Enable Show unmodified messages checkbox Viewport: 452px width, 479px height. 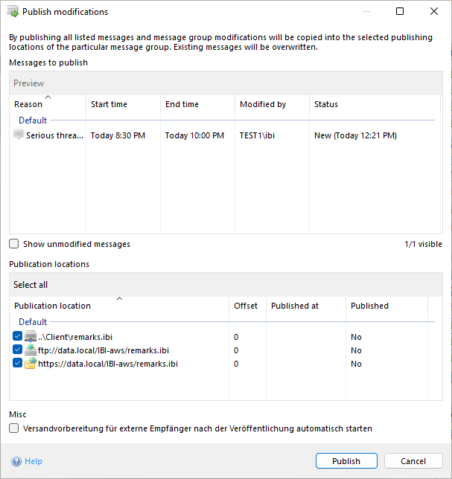[14, 244]
